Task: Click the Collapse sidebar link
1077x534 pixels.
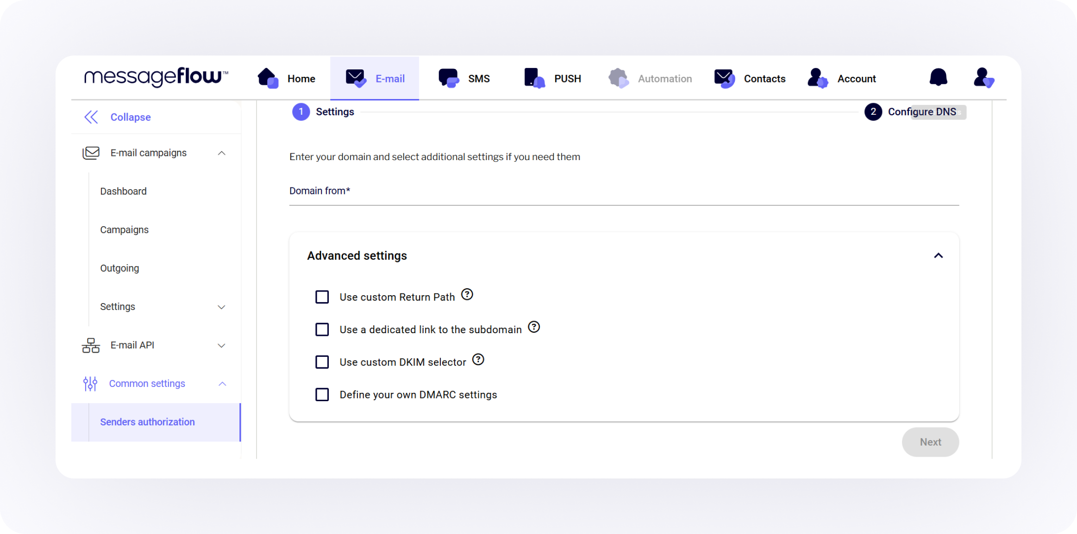Action: [131, 117]
